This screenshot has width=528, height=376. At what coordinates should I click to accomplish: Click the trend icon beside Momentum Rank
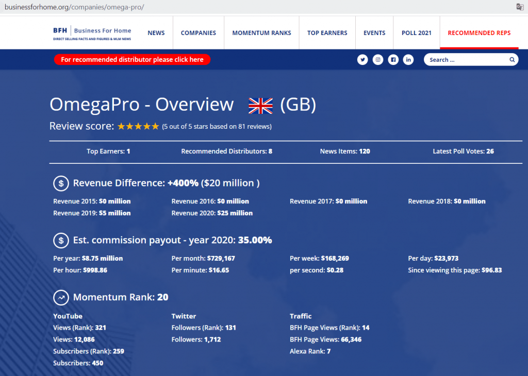pos(61,297)
